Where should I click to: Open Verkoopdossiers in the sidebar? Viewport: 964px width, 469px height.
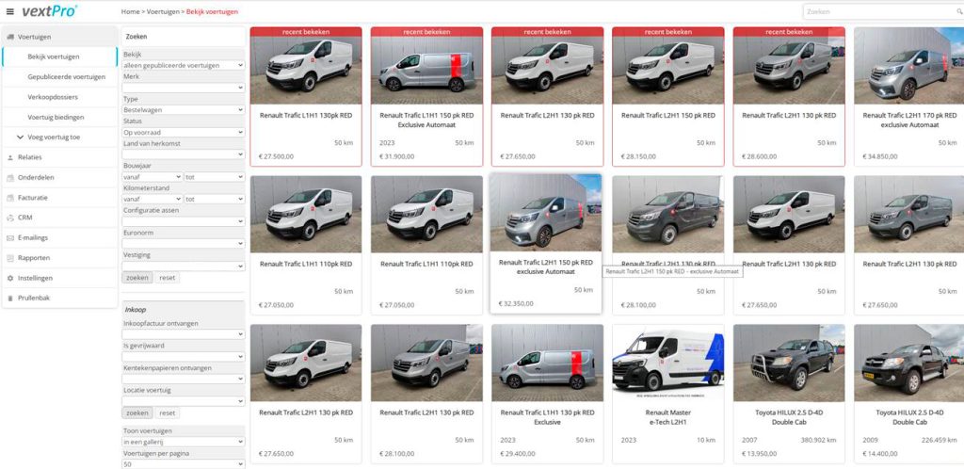pyautogui.click(x=53, y=97)
